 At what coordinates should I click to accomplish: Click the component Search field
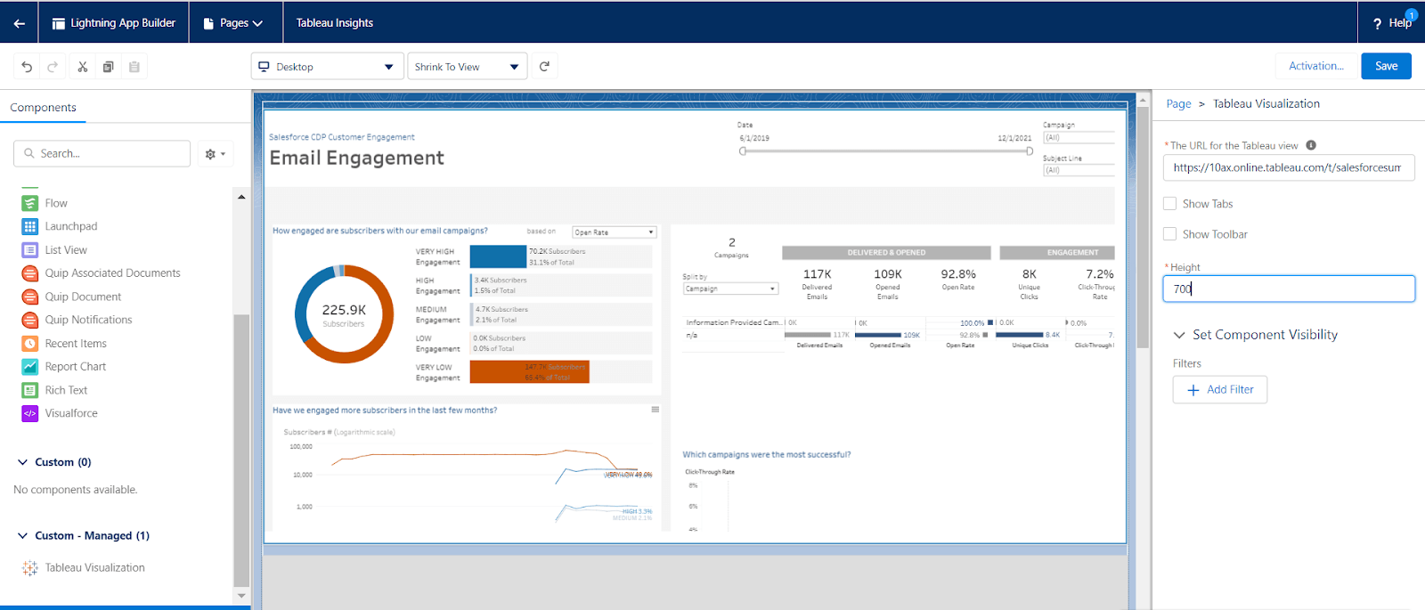102,153
